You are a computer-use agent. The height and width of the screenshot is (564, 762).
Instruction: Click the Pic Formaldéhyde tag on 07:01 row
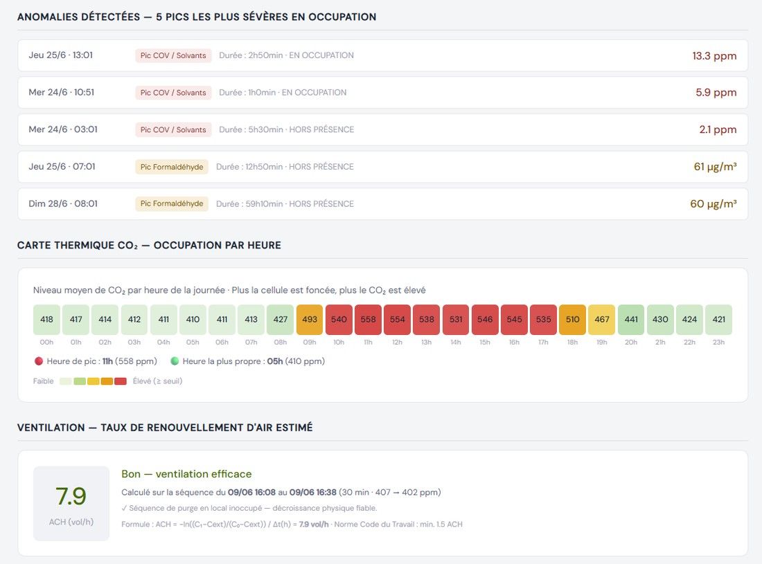(x=172, y=167)
